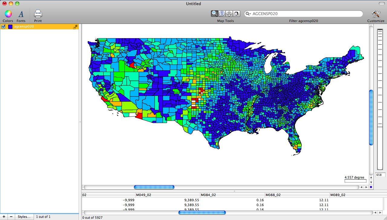
Task: Open the Customize toolbar tool
Action: tap(376, 14)
